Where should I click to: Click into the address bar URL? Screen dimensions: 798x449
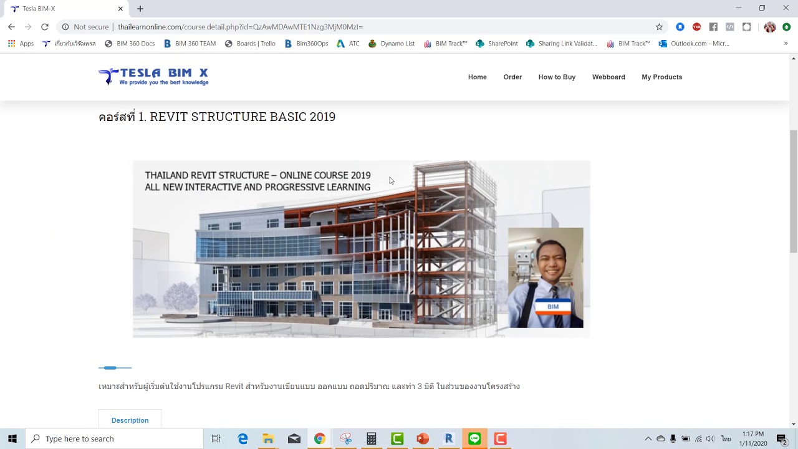click(x=240, y=27)
